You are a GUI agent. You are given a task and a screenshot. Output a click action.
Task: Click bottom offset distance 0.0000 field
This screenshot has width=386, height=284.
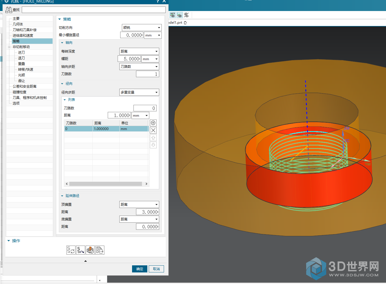[148, 226]
